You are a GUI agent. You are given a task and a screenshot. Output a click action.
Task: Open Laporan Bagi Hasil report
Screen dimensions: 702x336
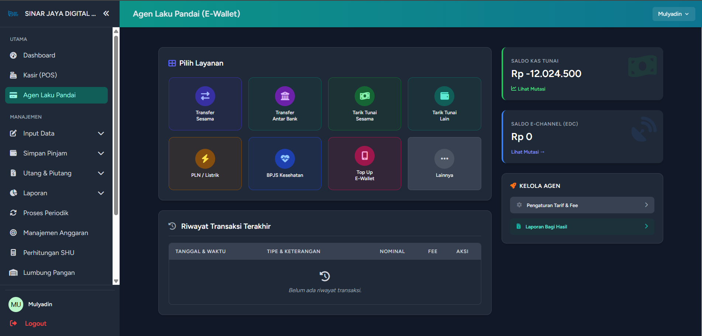582,227
